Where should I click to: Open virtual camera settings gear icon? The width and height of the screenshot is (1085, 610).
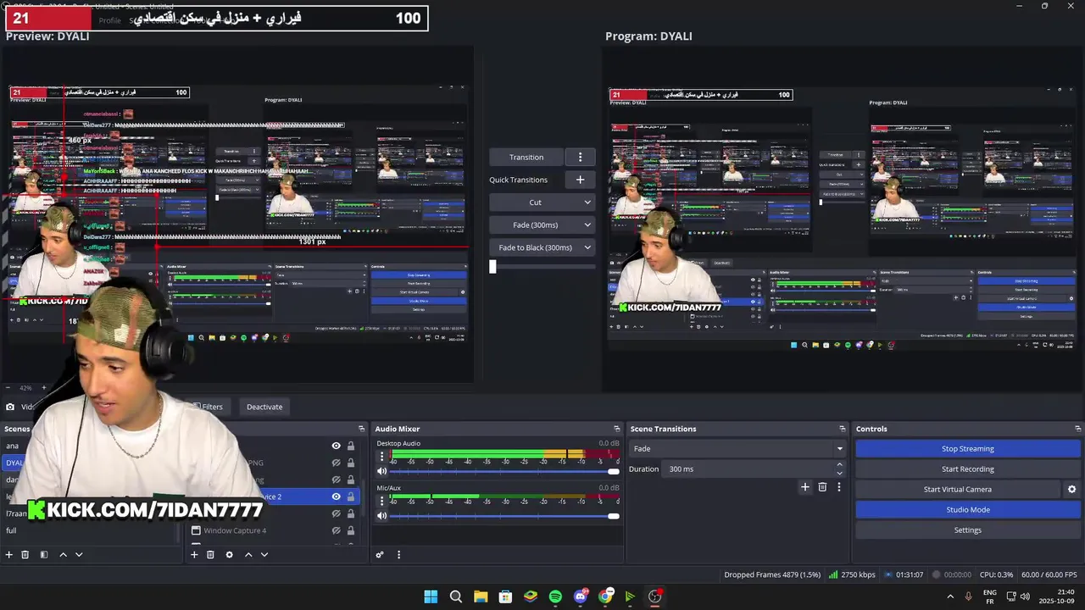[1071, 490]
